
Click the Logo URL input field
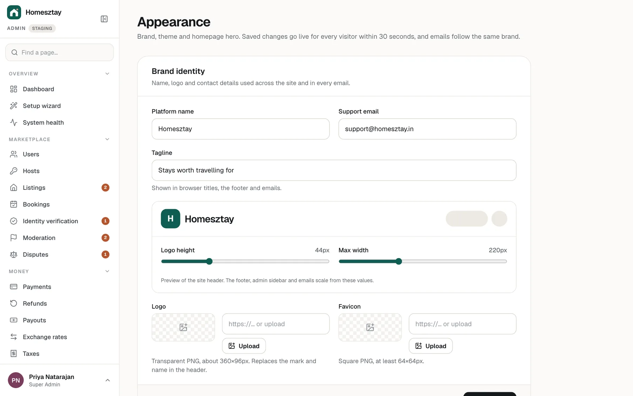pyautogui.click(x=276, y=324)
